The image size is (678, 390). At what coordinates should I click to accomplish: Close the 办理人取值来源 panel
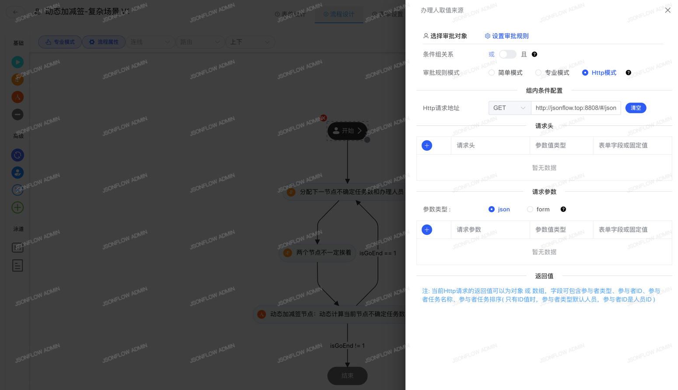pos(667,10)
